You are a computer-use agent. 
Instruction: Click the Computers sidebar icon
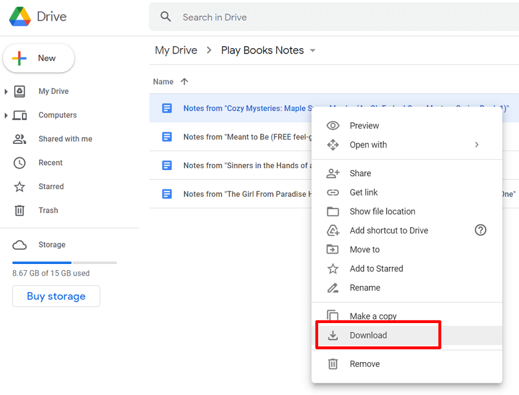pos(20,115)
